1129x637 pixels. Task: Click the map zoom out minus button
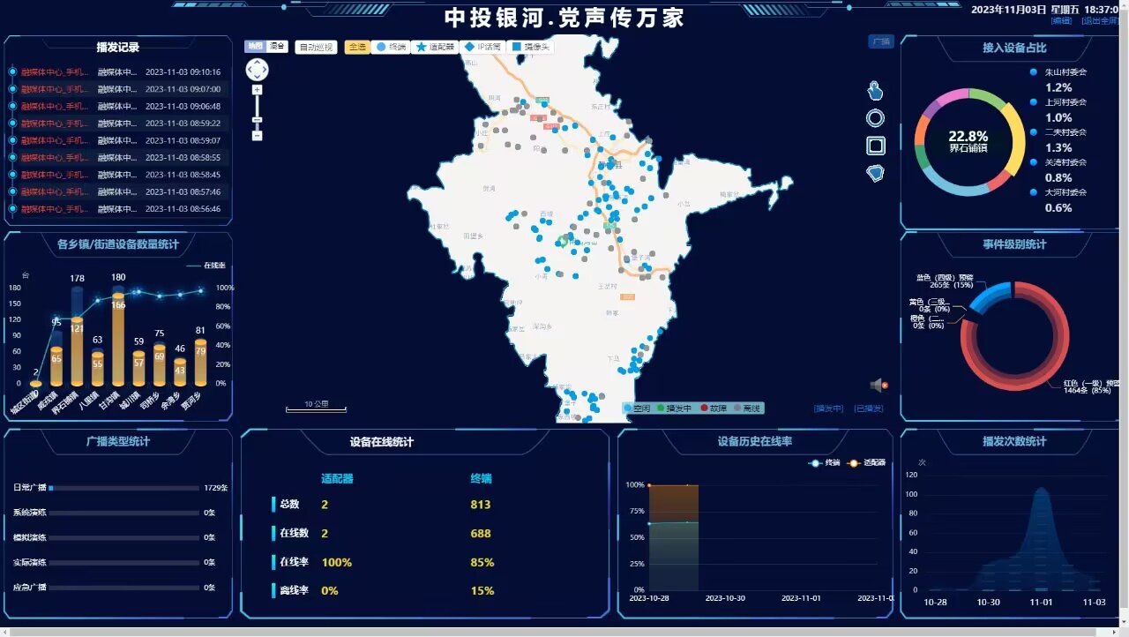tap(258, 136)
